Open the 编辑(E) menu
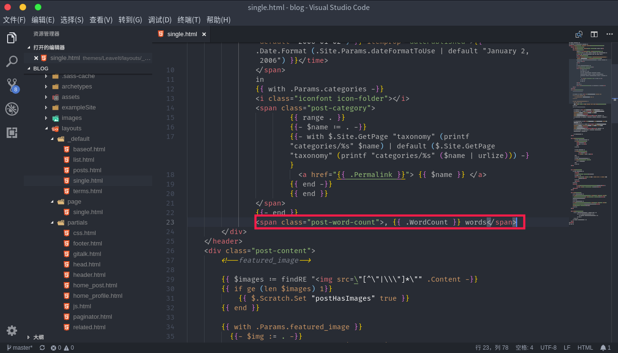The image size is (618, 353). tap(43, 20)
